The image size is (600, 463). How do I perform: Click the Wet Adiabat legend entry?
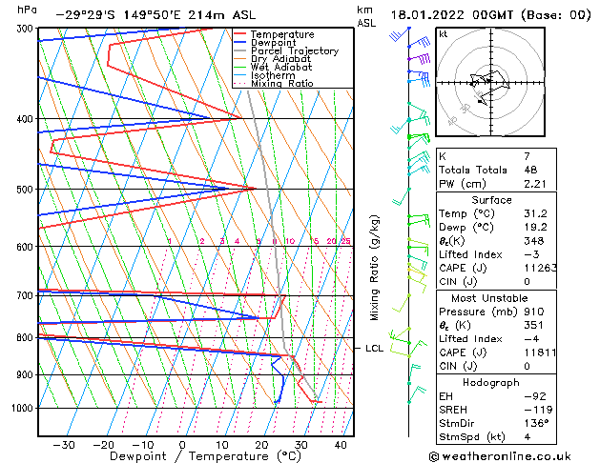[281, 67]
